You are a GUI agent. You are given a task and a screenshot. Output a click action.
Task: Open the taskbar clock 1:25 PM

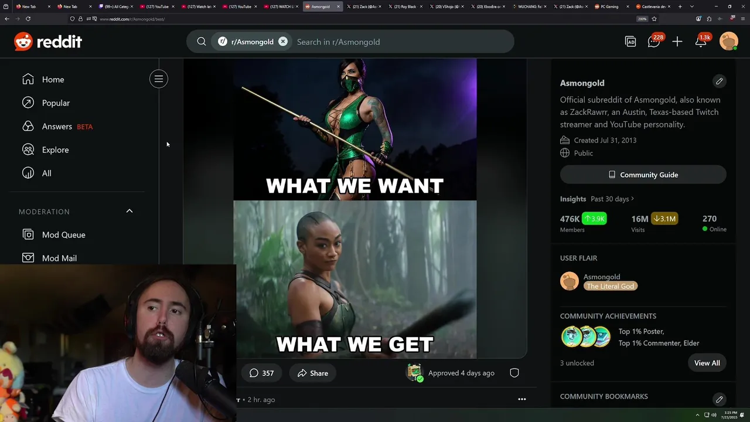730,415
